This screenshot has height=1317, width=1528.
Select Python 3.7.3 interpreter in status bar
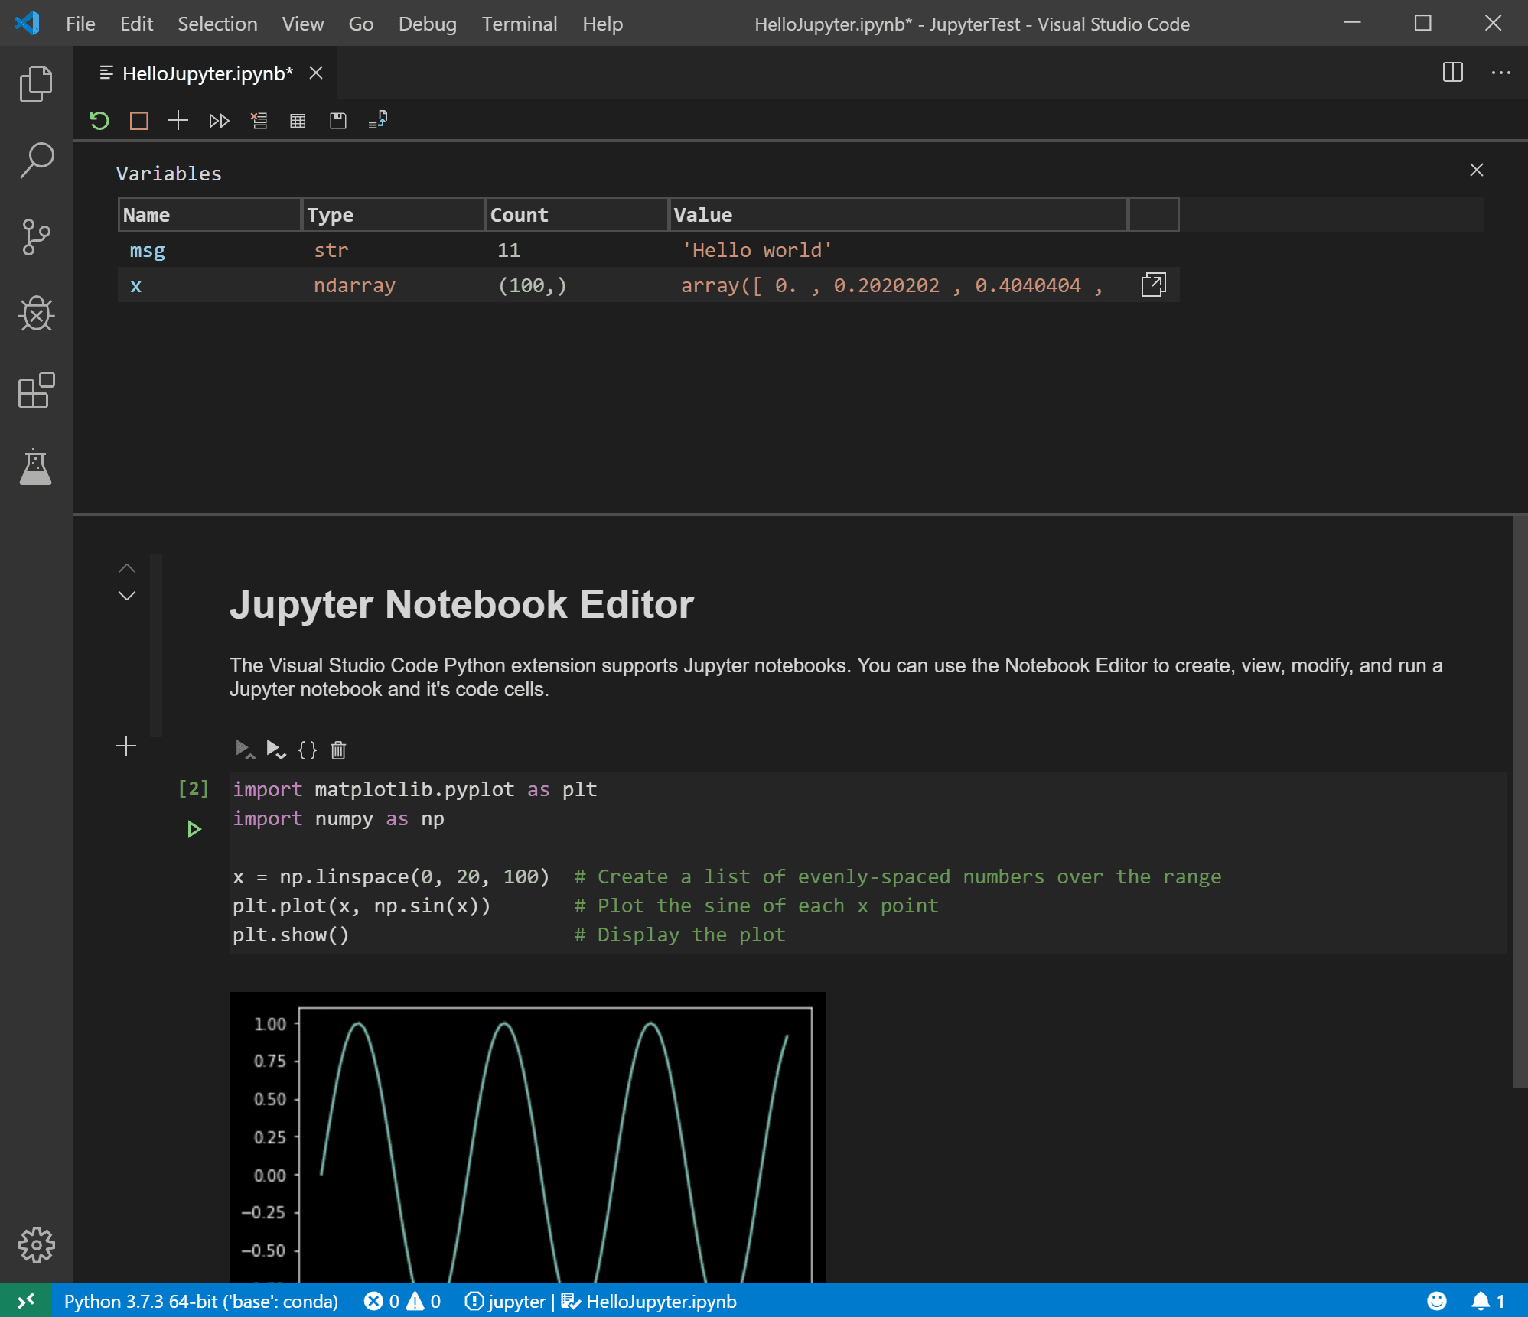click(x=200, y=1301)
